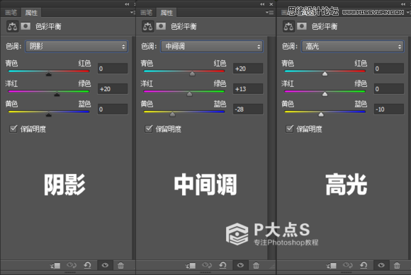The image size is (411, 275).
Task: Click the -28 value field in 中间调 panel
Action: click(248, 110)
